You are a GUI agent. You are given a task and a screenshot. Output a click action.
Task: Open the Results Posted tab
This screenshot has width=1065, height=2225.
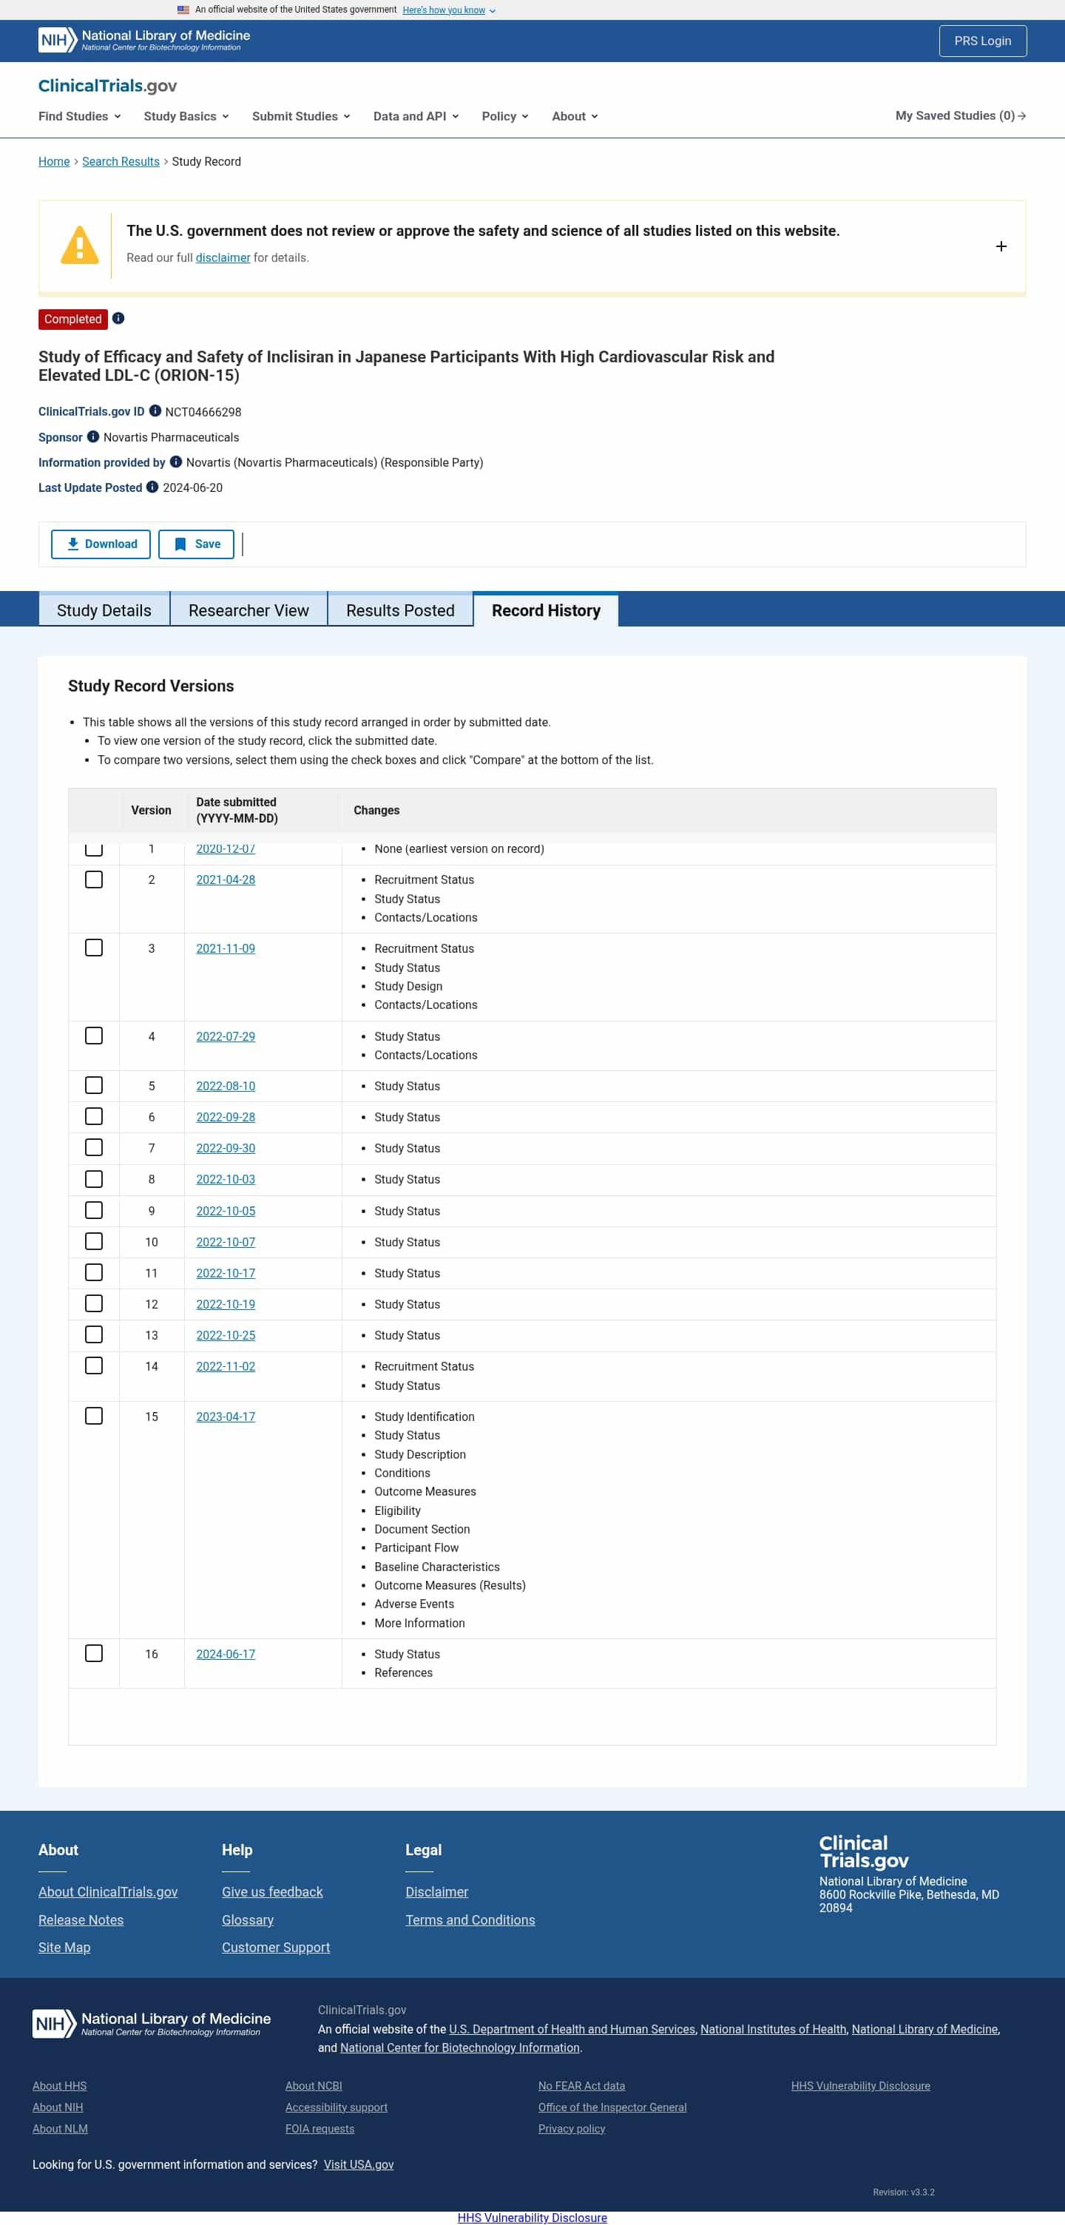[x=400, y=610]
